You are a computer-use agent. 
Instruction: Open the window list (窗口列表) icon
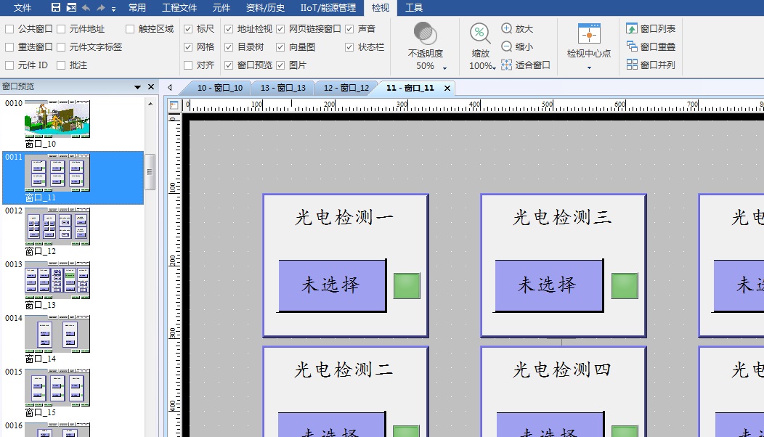[x=632, y=28]
